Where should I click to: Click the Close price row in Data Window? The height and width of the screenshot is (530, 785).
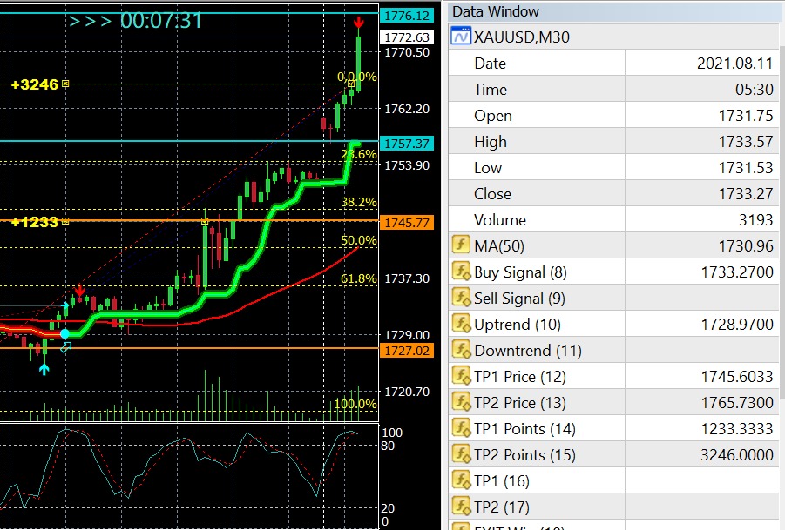tap(492, 193)
